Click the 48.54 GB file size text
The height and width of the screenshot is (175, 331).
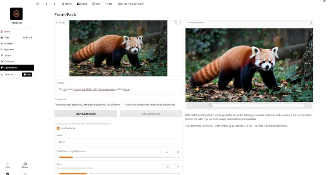[27, 37]
